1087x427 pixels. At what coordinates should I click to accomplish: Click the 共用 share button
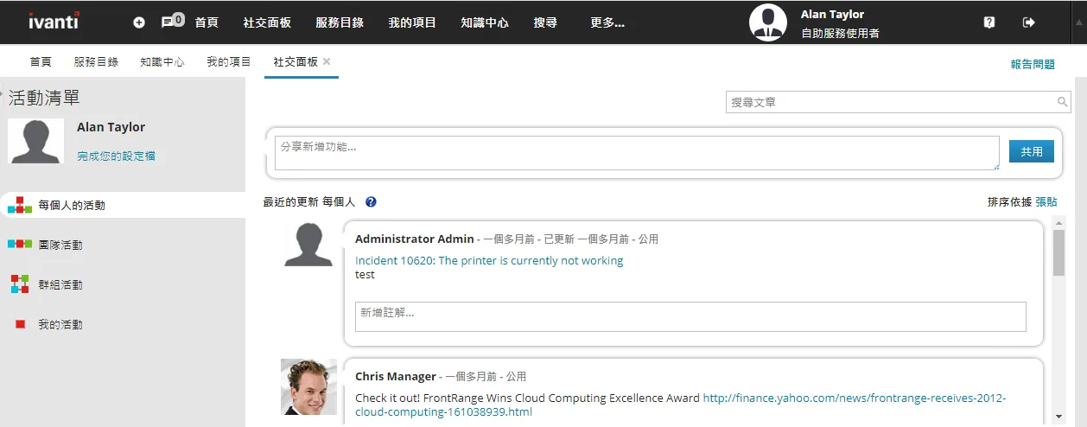[1032, 151]
